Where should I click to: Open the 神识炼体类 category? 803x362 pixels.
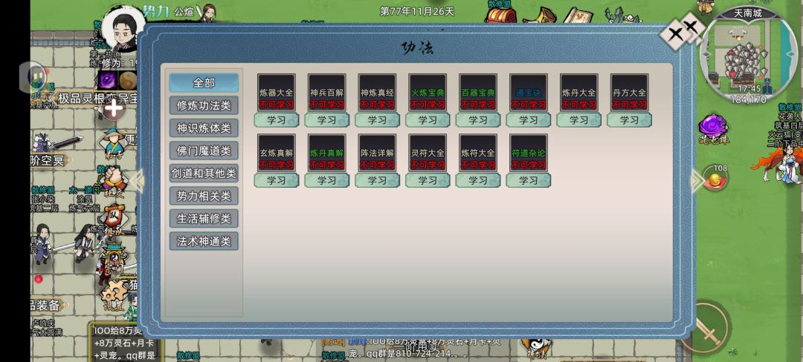204,128
